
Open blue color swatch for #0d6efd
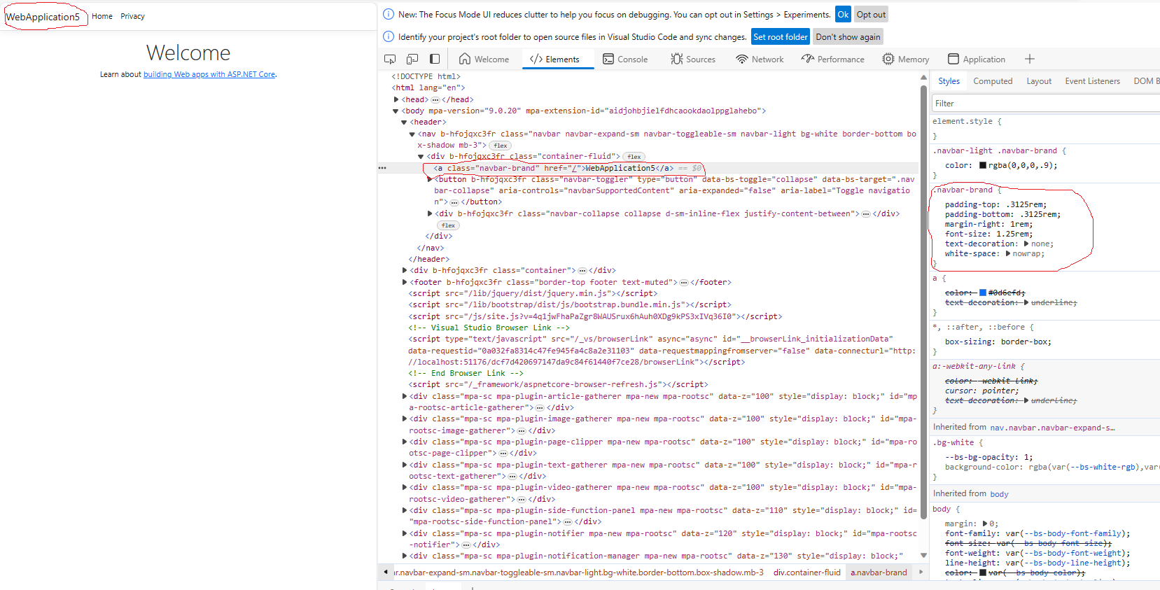pos(982,293)
